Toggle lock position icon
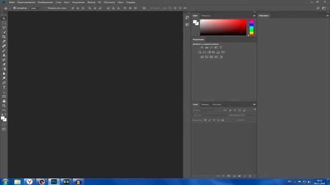 (x=214, y=120)
